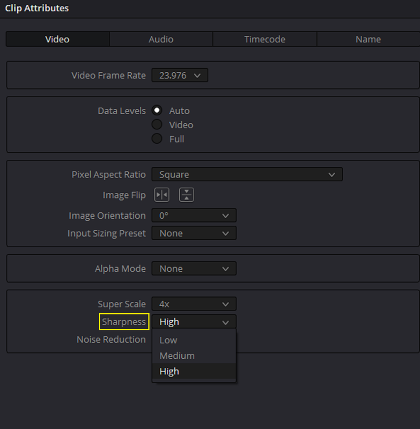This screenshot has width=420, height=429.
Task: Switch to the Name tab
Action: 369,39
